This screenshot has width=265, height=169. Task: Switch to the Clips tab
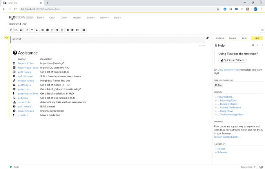coord(245,38)
